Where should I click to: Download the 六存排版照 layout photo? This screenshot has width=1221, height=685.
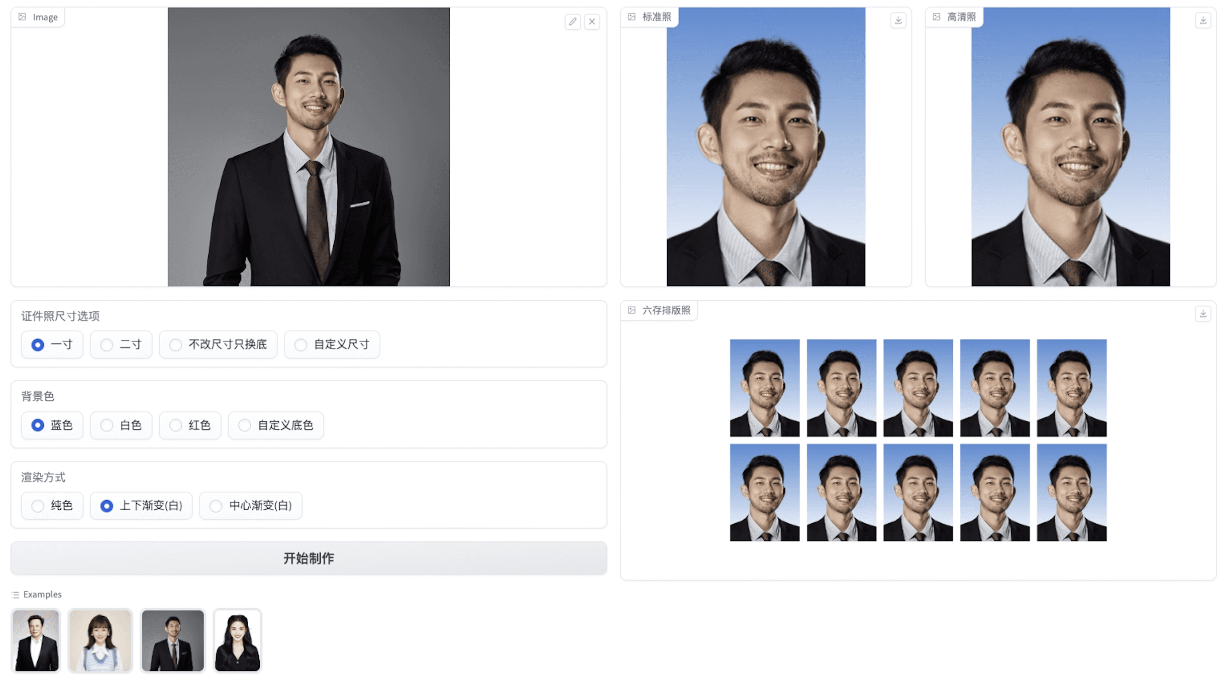point(1202,314)
